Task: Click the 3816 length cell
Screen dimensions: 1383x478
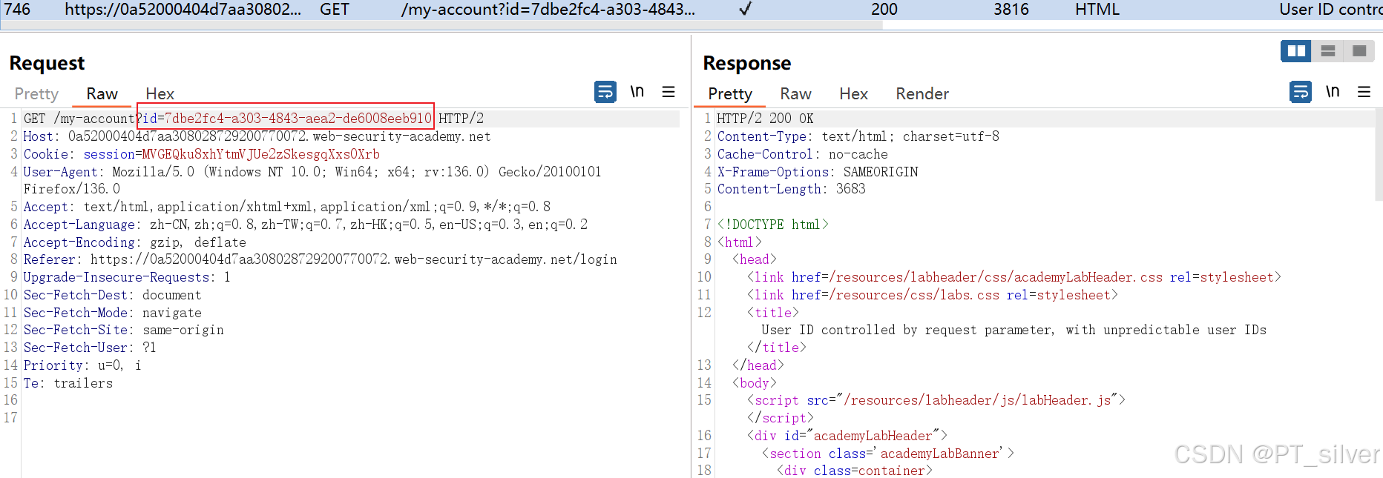Action: tap(1011, 10)
